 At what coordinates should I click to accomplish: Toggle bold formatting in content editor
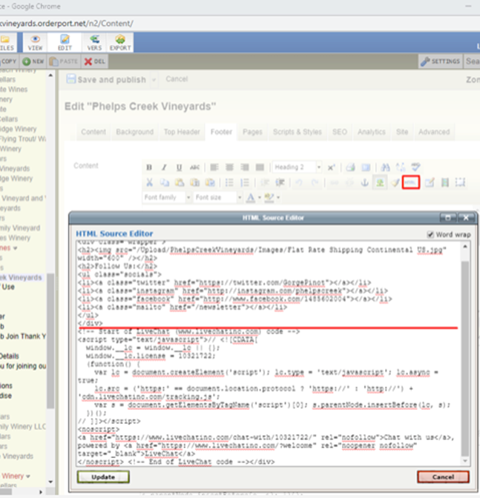coord(149,167)
